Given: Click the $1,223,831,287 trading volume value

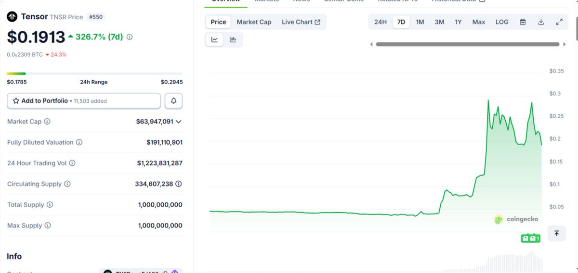Looking at the screenshot, I should click(x=160, y=163).
